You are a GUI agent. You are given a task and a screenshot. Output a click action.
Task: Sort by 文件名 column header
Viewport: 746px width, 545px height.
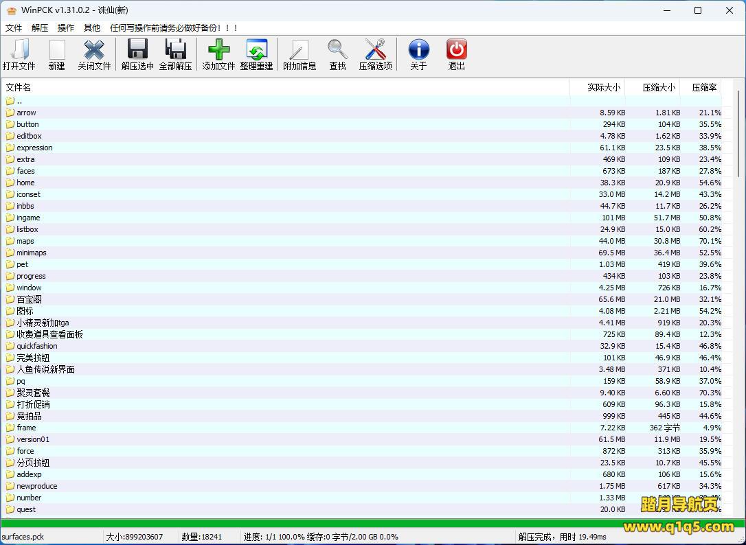point(19,87)
